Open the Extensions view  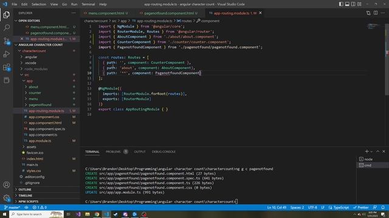[x=7, y=67]
